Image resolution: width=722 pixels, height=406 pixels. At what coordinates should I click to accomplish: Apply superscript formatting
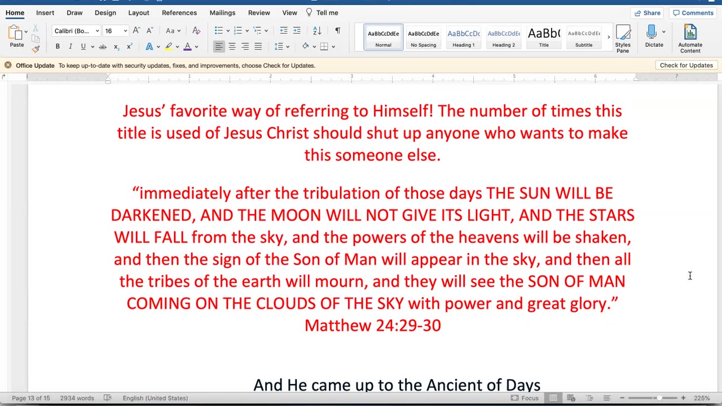pos(129,47)
